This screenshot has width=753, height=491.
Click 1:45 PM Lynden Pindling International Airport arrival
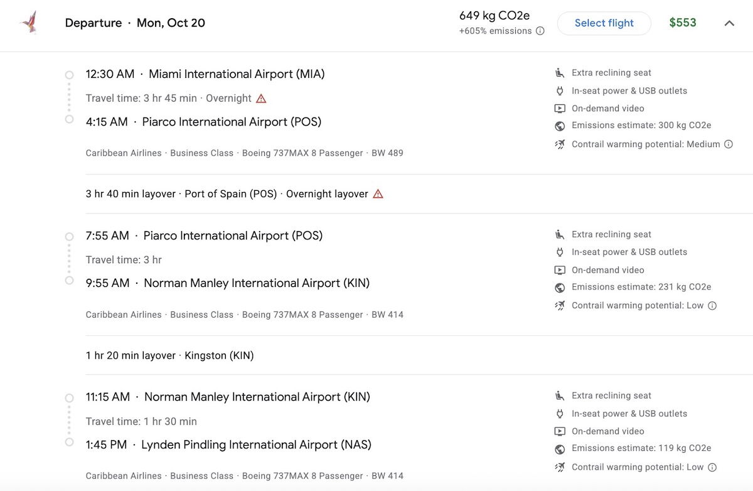pos(228,445)
